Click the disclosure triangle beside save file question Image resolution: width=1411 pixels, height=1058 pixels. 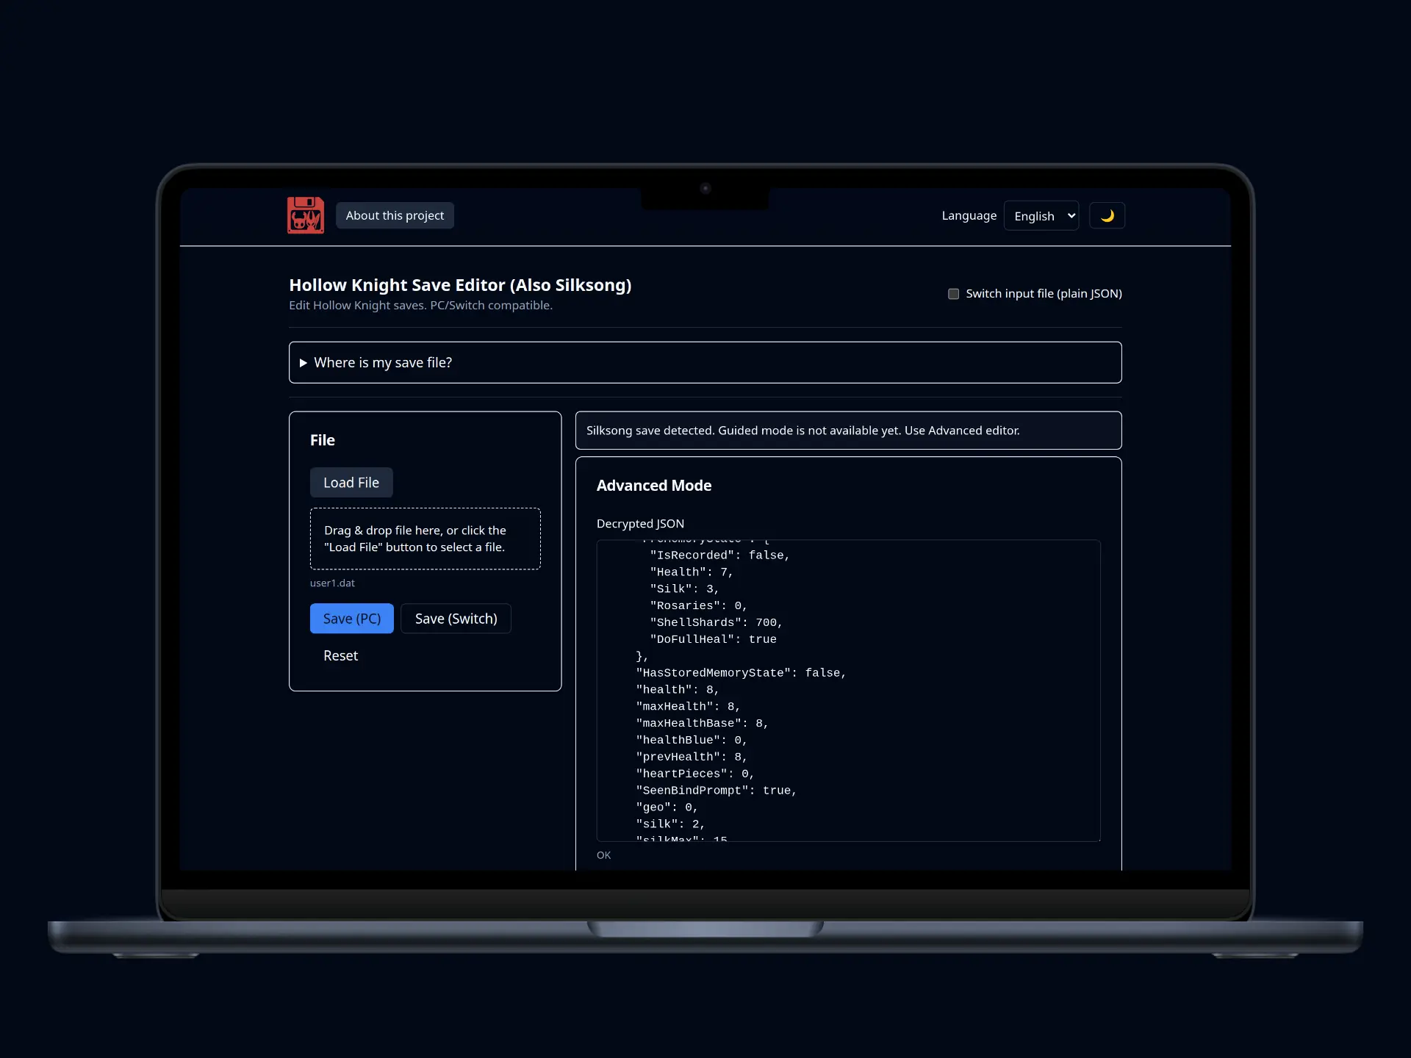tap(303, 363)
